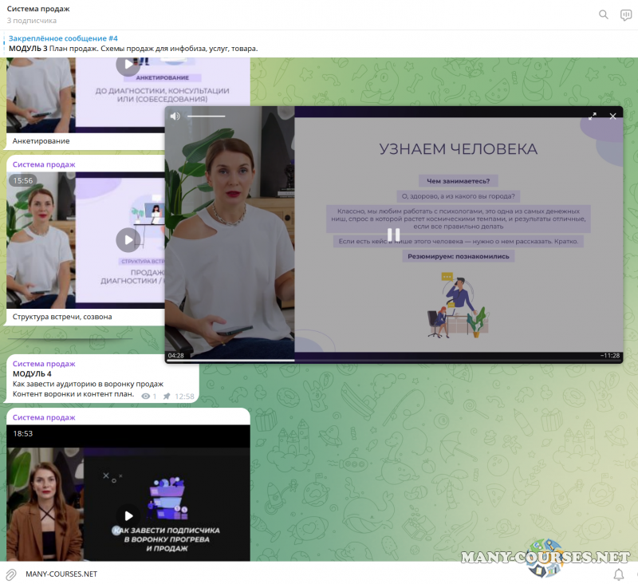Expand the video player to fullscreen

[x=593, y=116]
